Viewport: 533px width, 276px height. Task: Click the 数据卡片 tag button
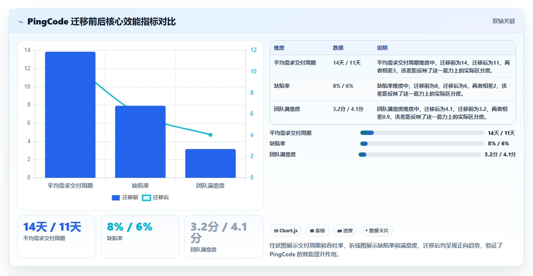(x=376, y=231)
